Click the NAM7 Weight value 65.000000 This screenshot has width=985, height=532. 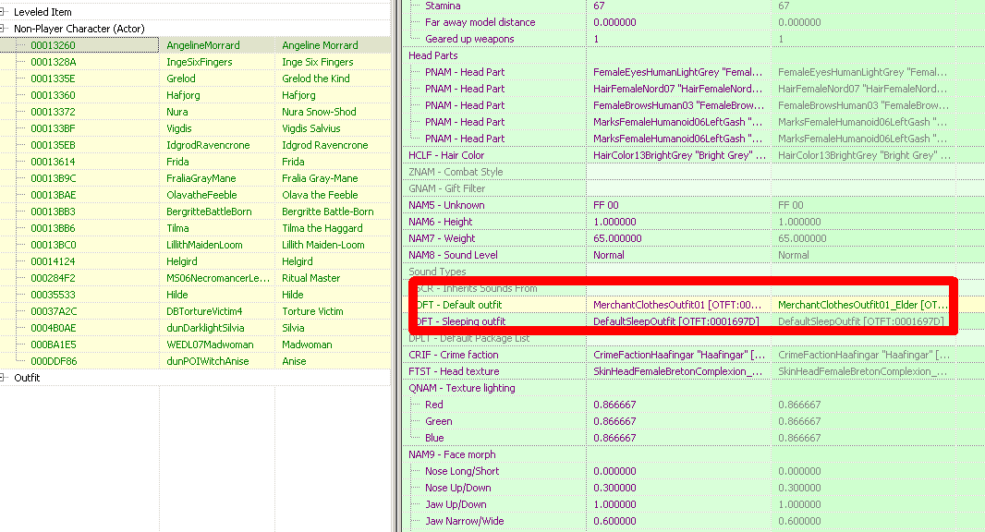617,238
